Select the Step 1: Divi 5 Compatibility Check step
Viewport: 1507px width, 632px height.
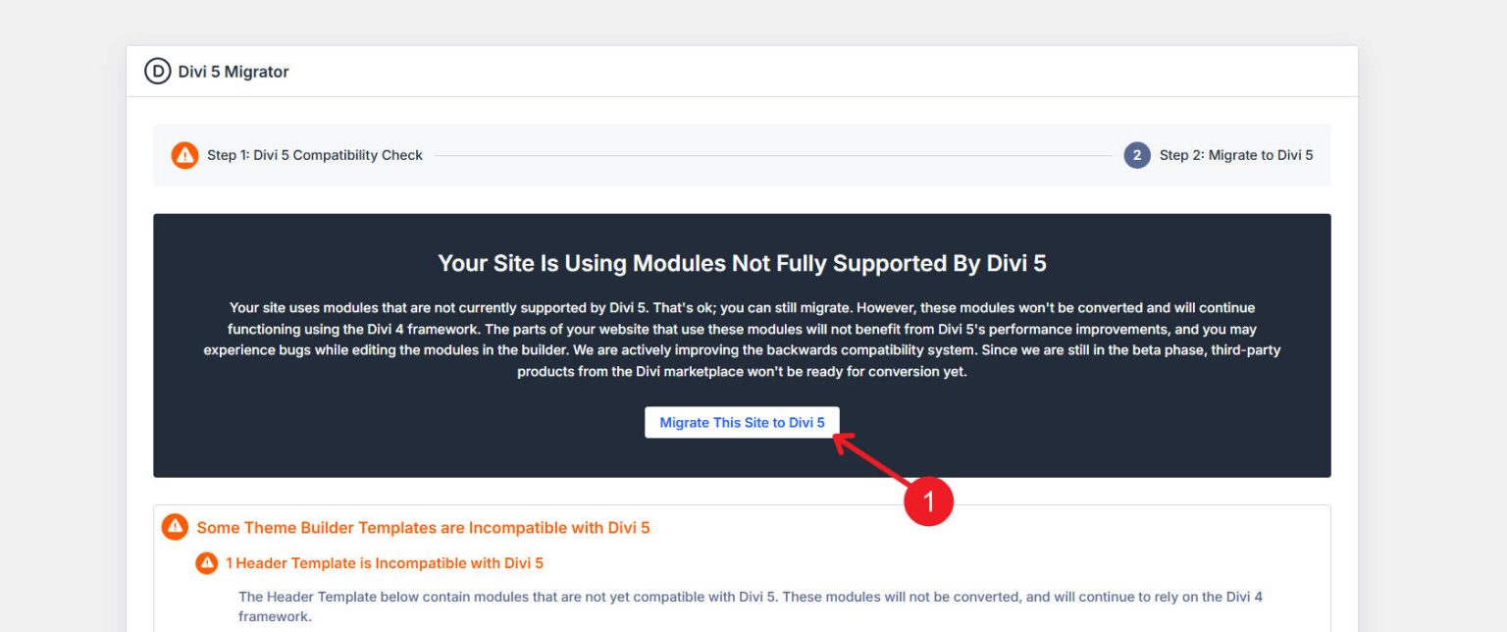click(x=312, y=154)
